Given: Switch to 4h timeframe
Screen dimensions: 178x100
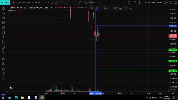Looking at the screenshot, I should pyautogui.click(x=39, y=3).
